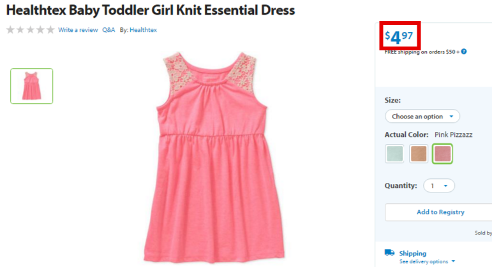
Task: Open the Quantity dropdown
Action: pos(438,186)
